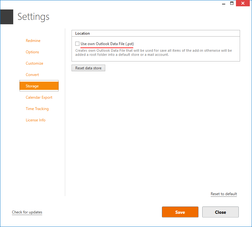
Task: Click the Location group header text
Action: [83, 33]
